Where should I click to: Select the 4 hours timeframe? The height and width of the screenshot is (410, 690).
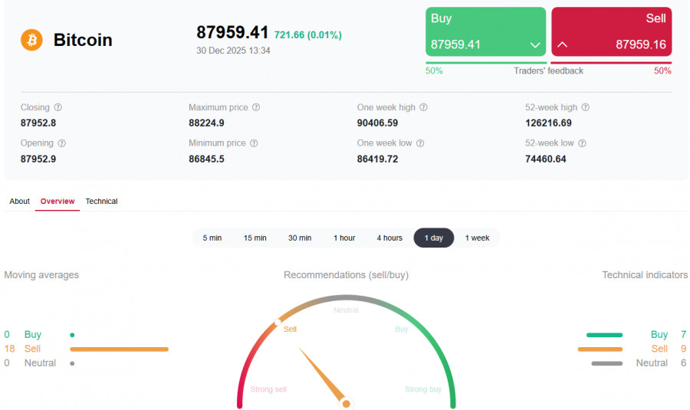[x=389, y=238]
